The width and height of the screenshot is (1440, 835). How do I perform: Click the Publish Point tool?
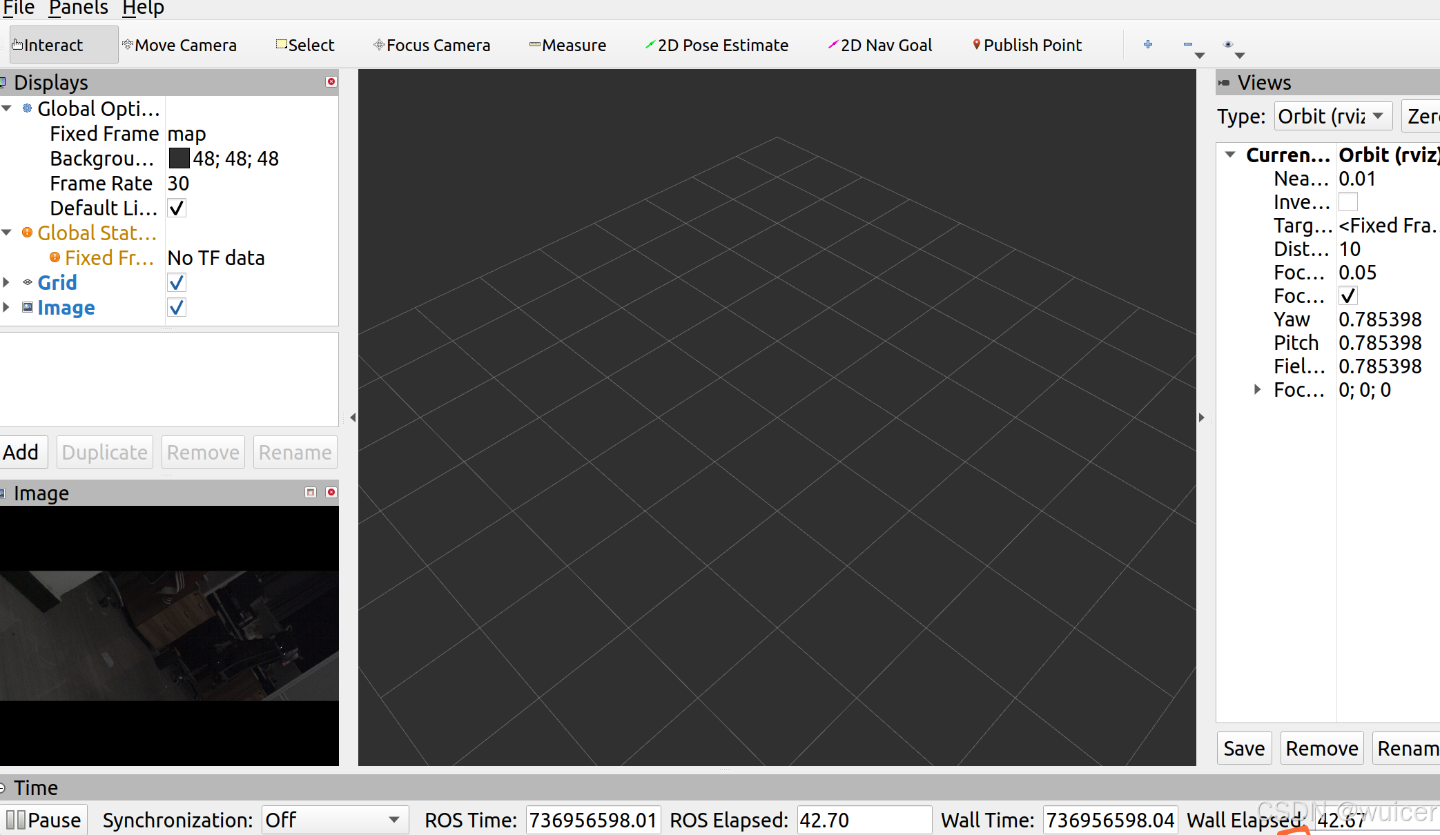[x=1027, y=46]
